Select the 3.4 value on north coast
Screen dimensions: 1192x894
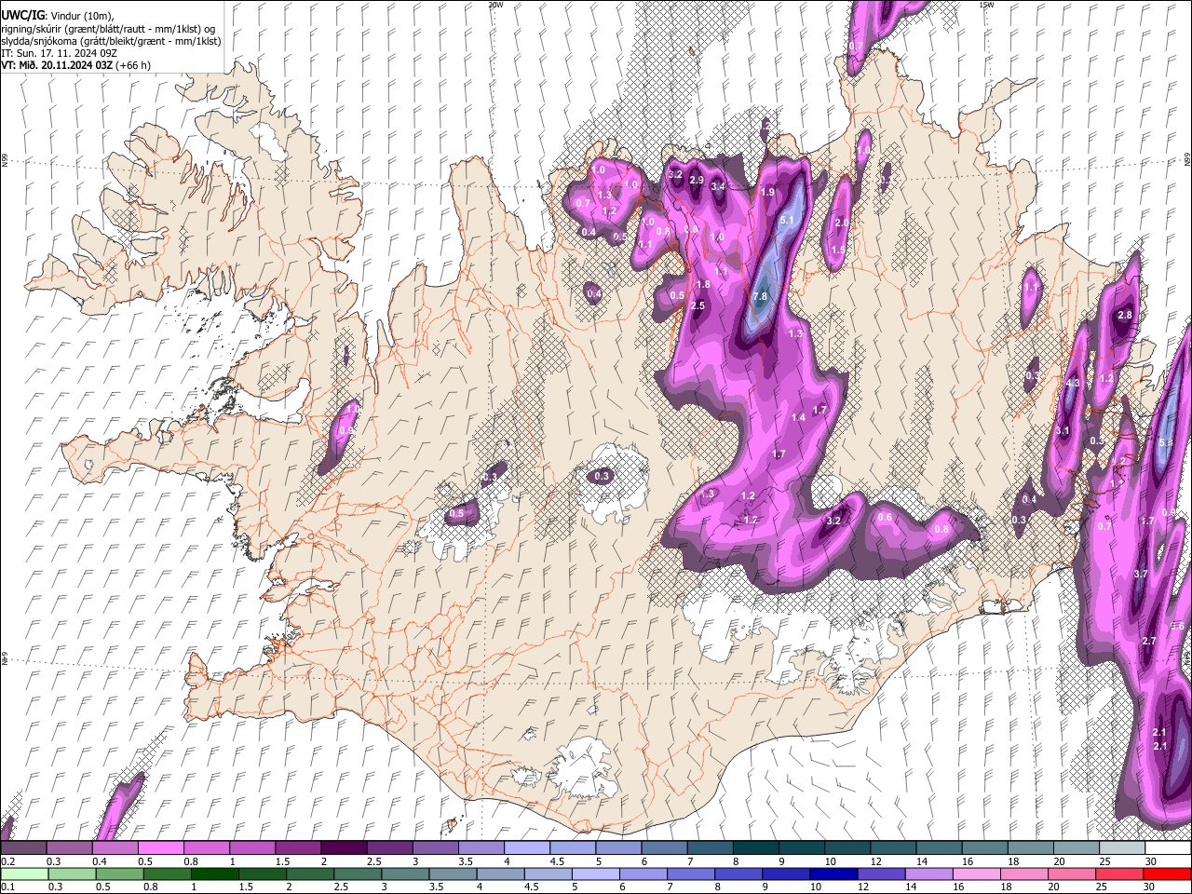point(718,187)
